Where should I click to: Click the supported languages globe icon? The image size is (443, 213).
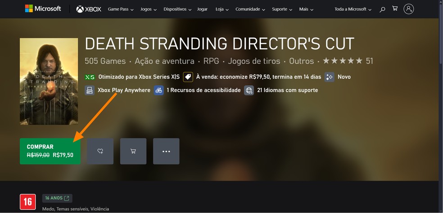coord(249,90)
